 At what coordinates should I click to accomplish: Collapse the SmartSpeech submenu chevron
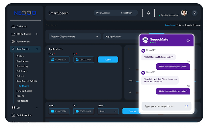coord(37,49)
